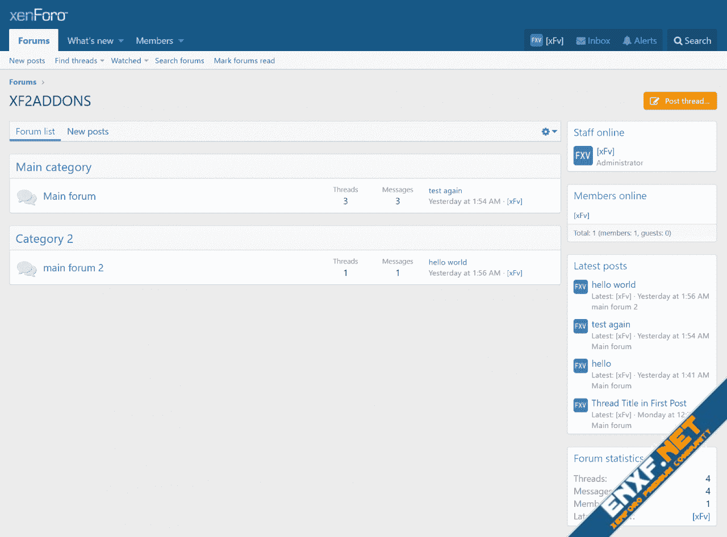Expand the What's new dropdown arrow
The width and height of the screenshot is (727, 537).
[121, 41]
